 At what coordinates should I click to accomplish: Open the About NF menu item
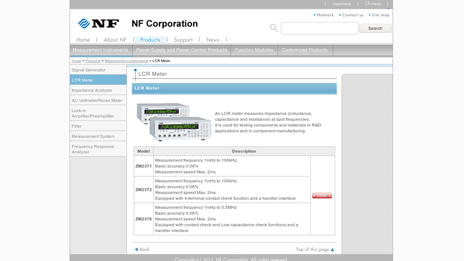tap(115, 39)
